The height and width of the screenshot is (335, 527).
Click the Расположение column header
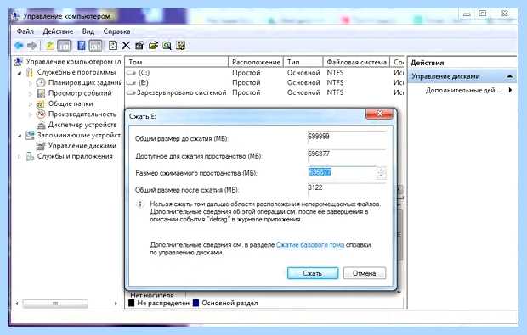point(256,62)
